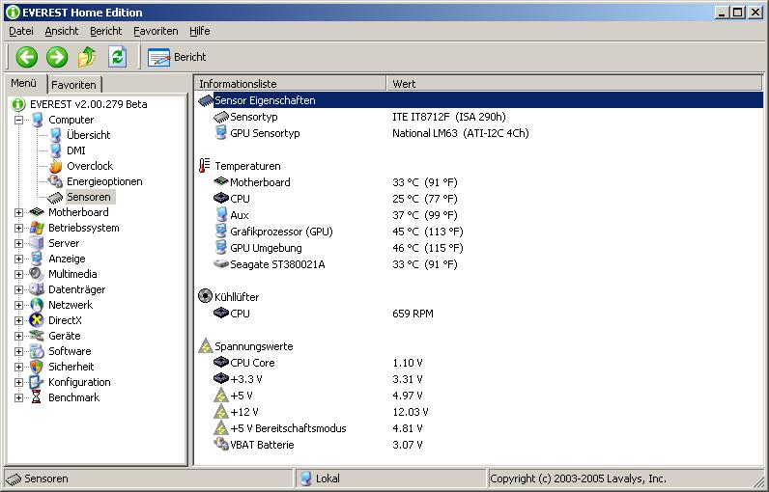Click the Geräte devices icon
Screen dimensions: 769x492
tap(37, 336)
